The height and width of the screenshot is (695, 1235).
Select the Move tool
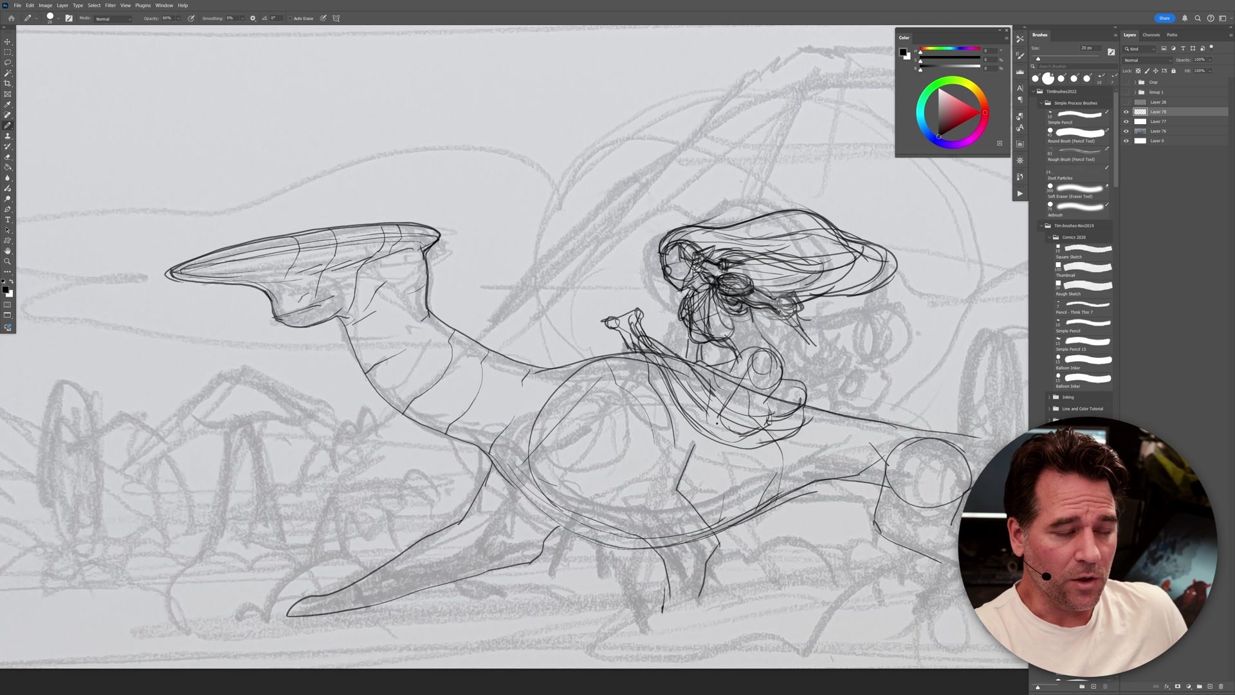coord(8,42)
